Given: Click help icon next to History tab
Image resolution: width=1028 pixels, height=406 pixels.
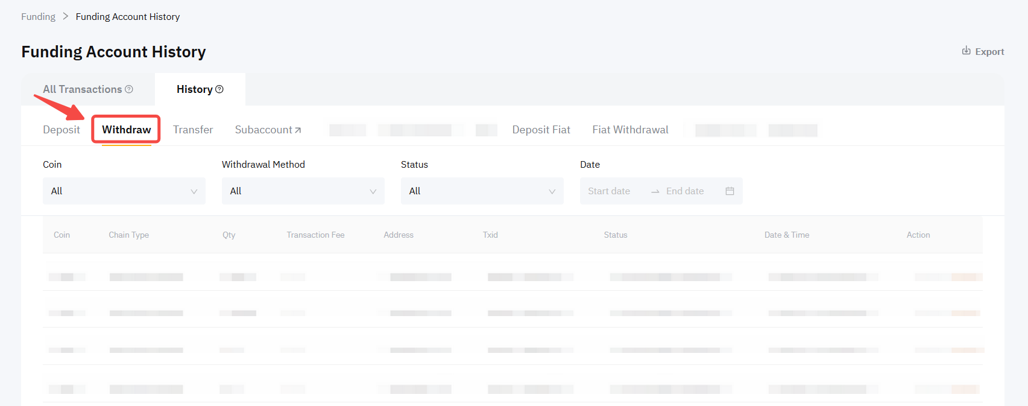Looking at the screenshot, I should coord(219,89).
